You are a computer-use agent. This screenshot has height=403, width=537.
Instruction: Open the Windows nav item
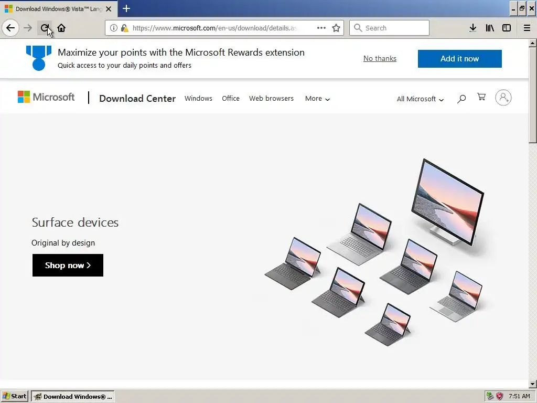[x=198, y=98]
